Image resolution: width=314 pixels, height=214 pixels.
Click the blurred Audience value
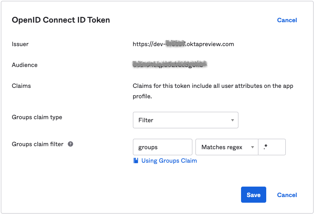tap(170, 65)
